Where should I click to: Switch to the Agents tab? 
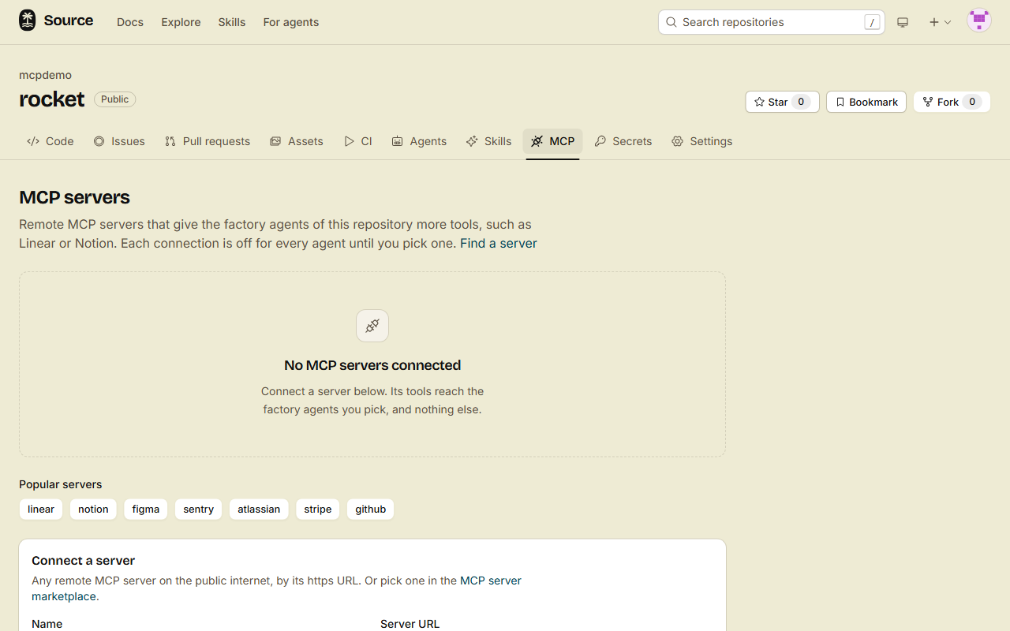419,141
